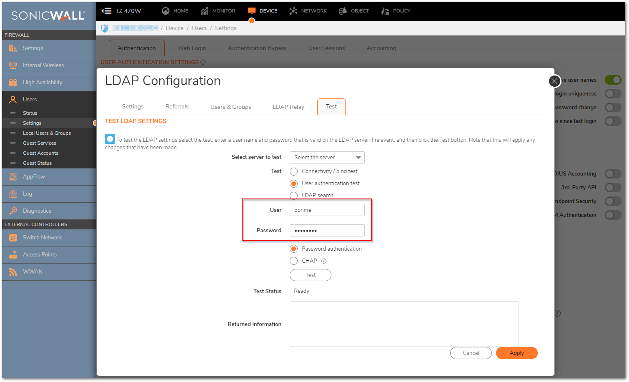Select the LDAP search radio option
The width and height of the screenshot is (629, 382).
pos(294,196)
